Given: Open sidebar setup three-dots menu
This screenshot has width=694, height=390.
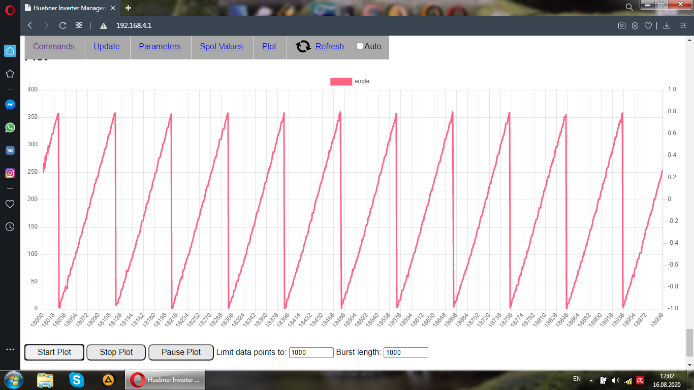Looking at the screenshot, I should click(x=10, y=349).
